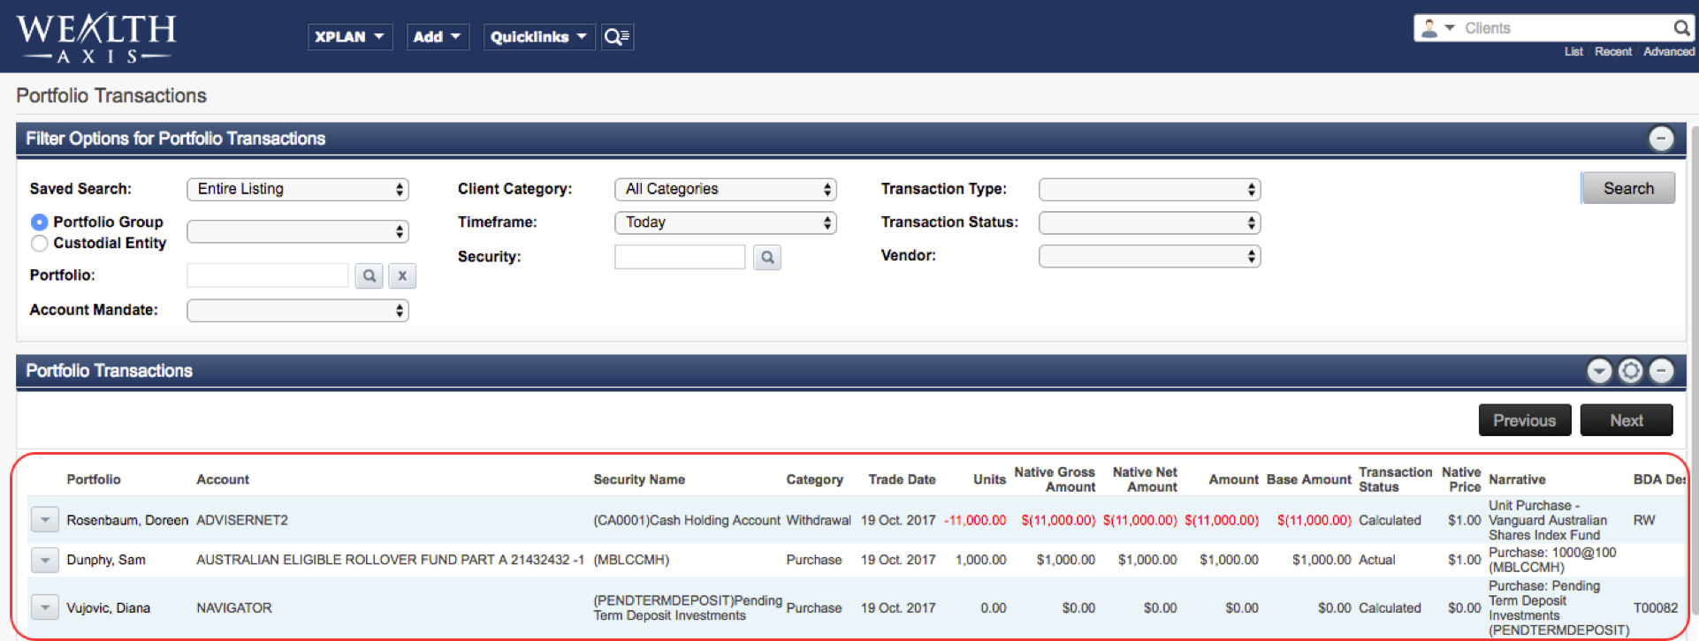Viewport: 1699px width, 641px height.
Task: Sort by the Base Amount column header
Action: pos(1309,479)
